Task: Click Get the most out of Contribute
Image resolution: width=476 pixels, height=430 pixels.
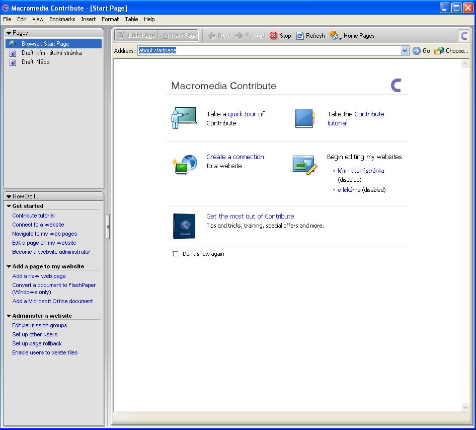Action: [x=250, y=216]
